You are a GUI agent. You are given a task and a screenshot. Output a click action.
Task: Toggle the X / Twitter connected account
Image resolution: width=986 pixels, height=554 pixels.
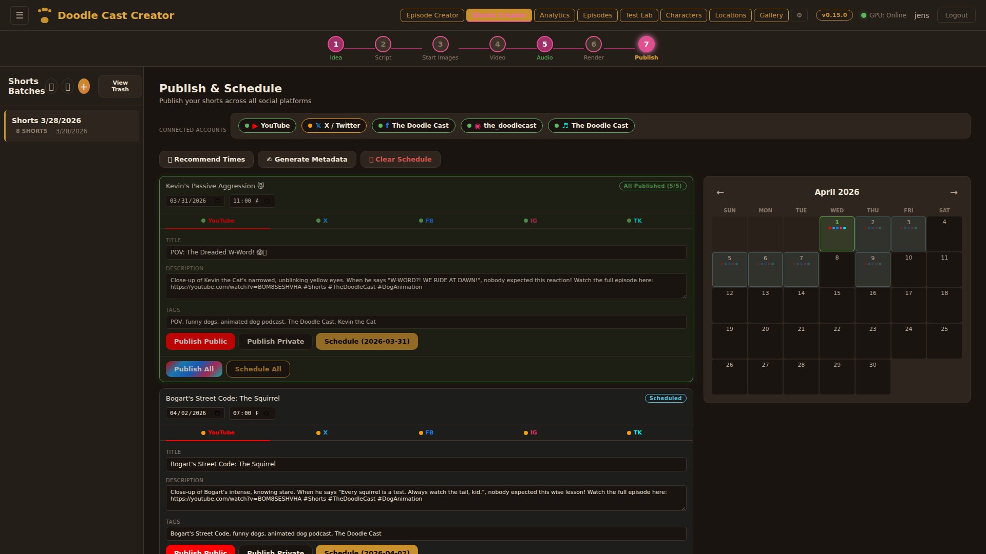click(x=333, y=126)
